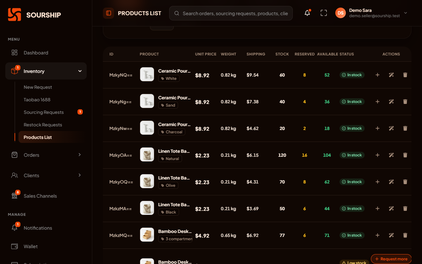
Task: Click product ID MzkyOQ==
Action: coord(121,182)
